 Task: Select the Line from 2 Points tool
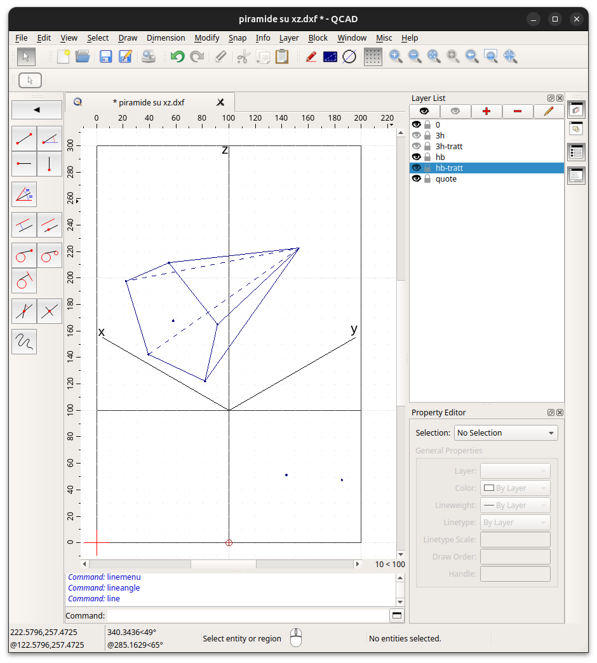pyautogui.click(x=24, y=138)
